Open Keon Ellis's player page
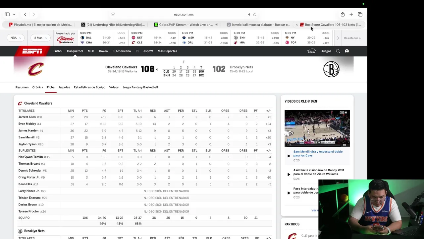 point(25,184)
